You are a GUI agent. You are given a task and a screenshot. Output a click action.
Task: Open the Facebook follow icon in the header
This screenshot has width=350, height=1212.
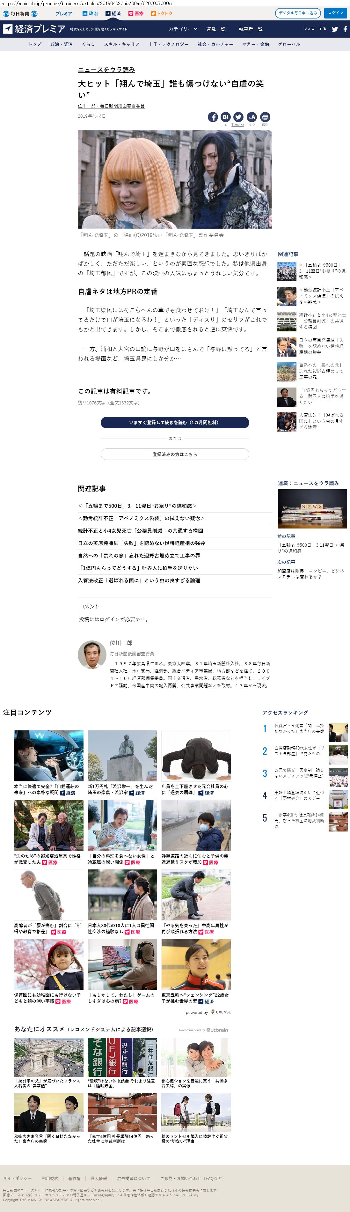345,29
